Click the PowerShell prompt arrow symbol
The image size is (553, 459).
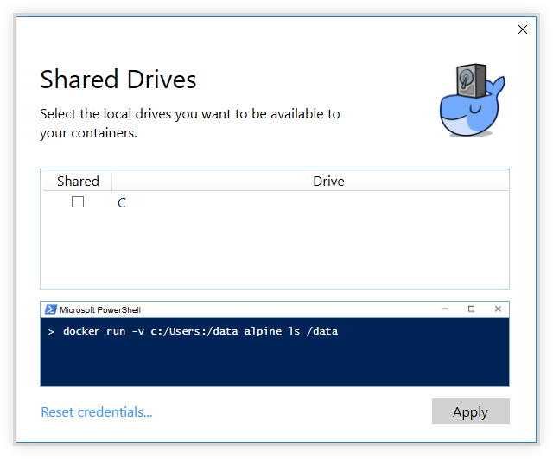(52, 331)
